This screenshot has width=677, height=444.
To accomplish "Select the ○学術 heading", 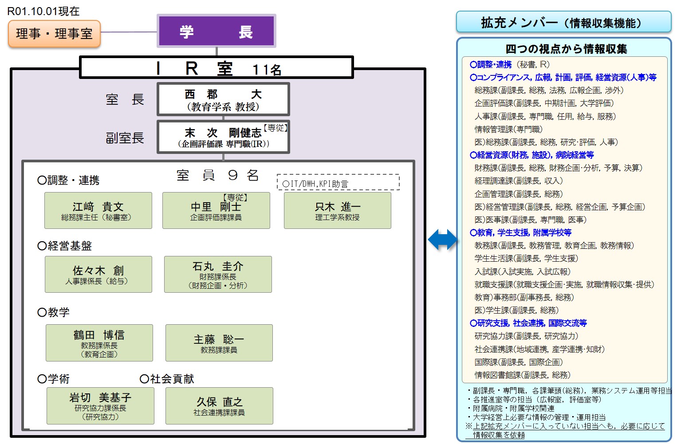I will click(53, 379).
